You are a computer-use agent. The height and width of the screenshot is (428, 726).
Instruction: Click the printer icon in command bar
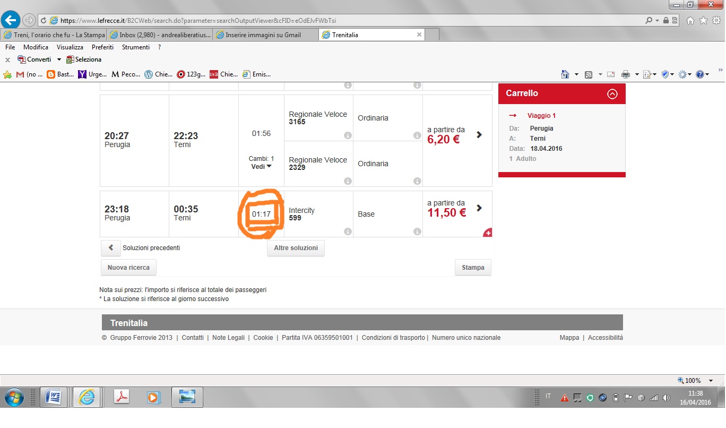coord(626,74)
